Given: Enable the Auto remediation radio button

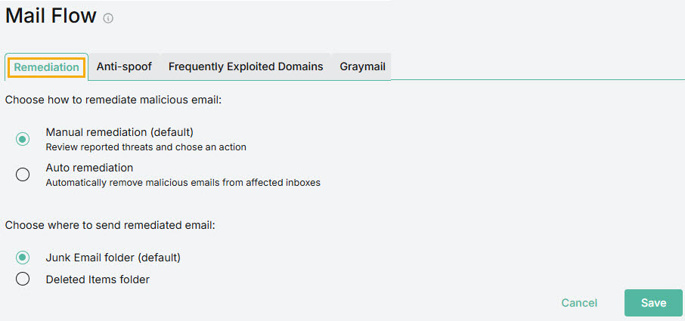Looking at the screenshot, I should pos(23,174).
